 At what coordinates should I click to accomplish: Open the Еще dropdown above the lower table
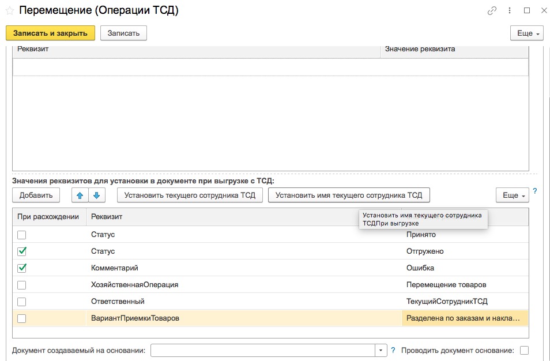tap(513, 195)
